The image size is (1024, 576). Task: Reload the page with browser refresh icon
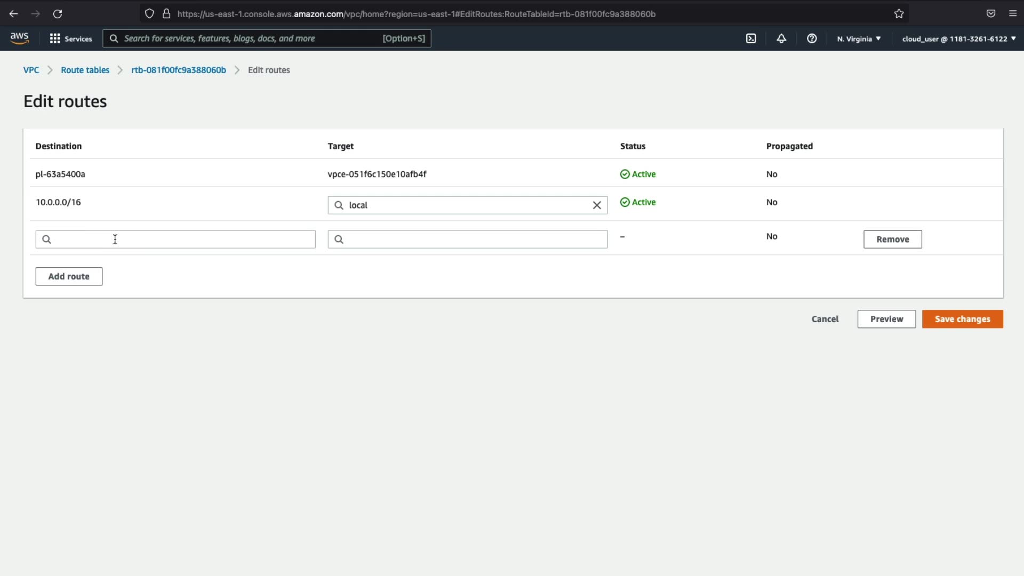click(58, 14)
